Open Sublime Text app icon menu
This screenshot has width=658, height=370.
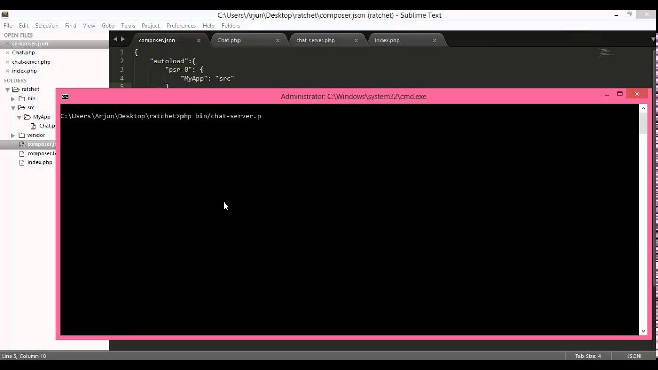(x=5, y=15)
